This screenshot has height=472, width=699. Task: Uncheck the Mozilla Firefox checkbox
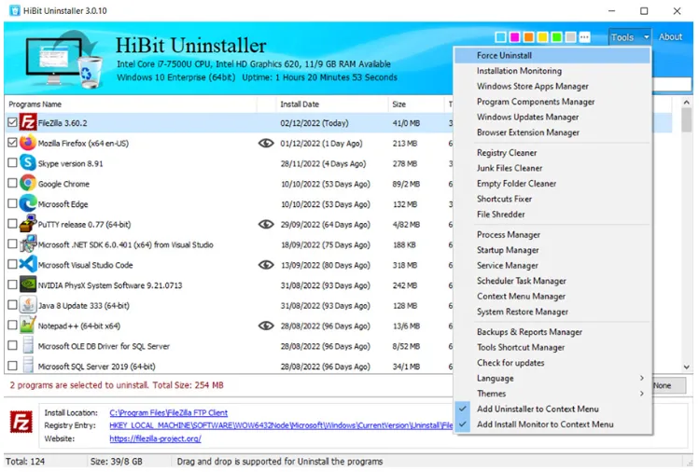pyautogui.click(x=12, y=143)
